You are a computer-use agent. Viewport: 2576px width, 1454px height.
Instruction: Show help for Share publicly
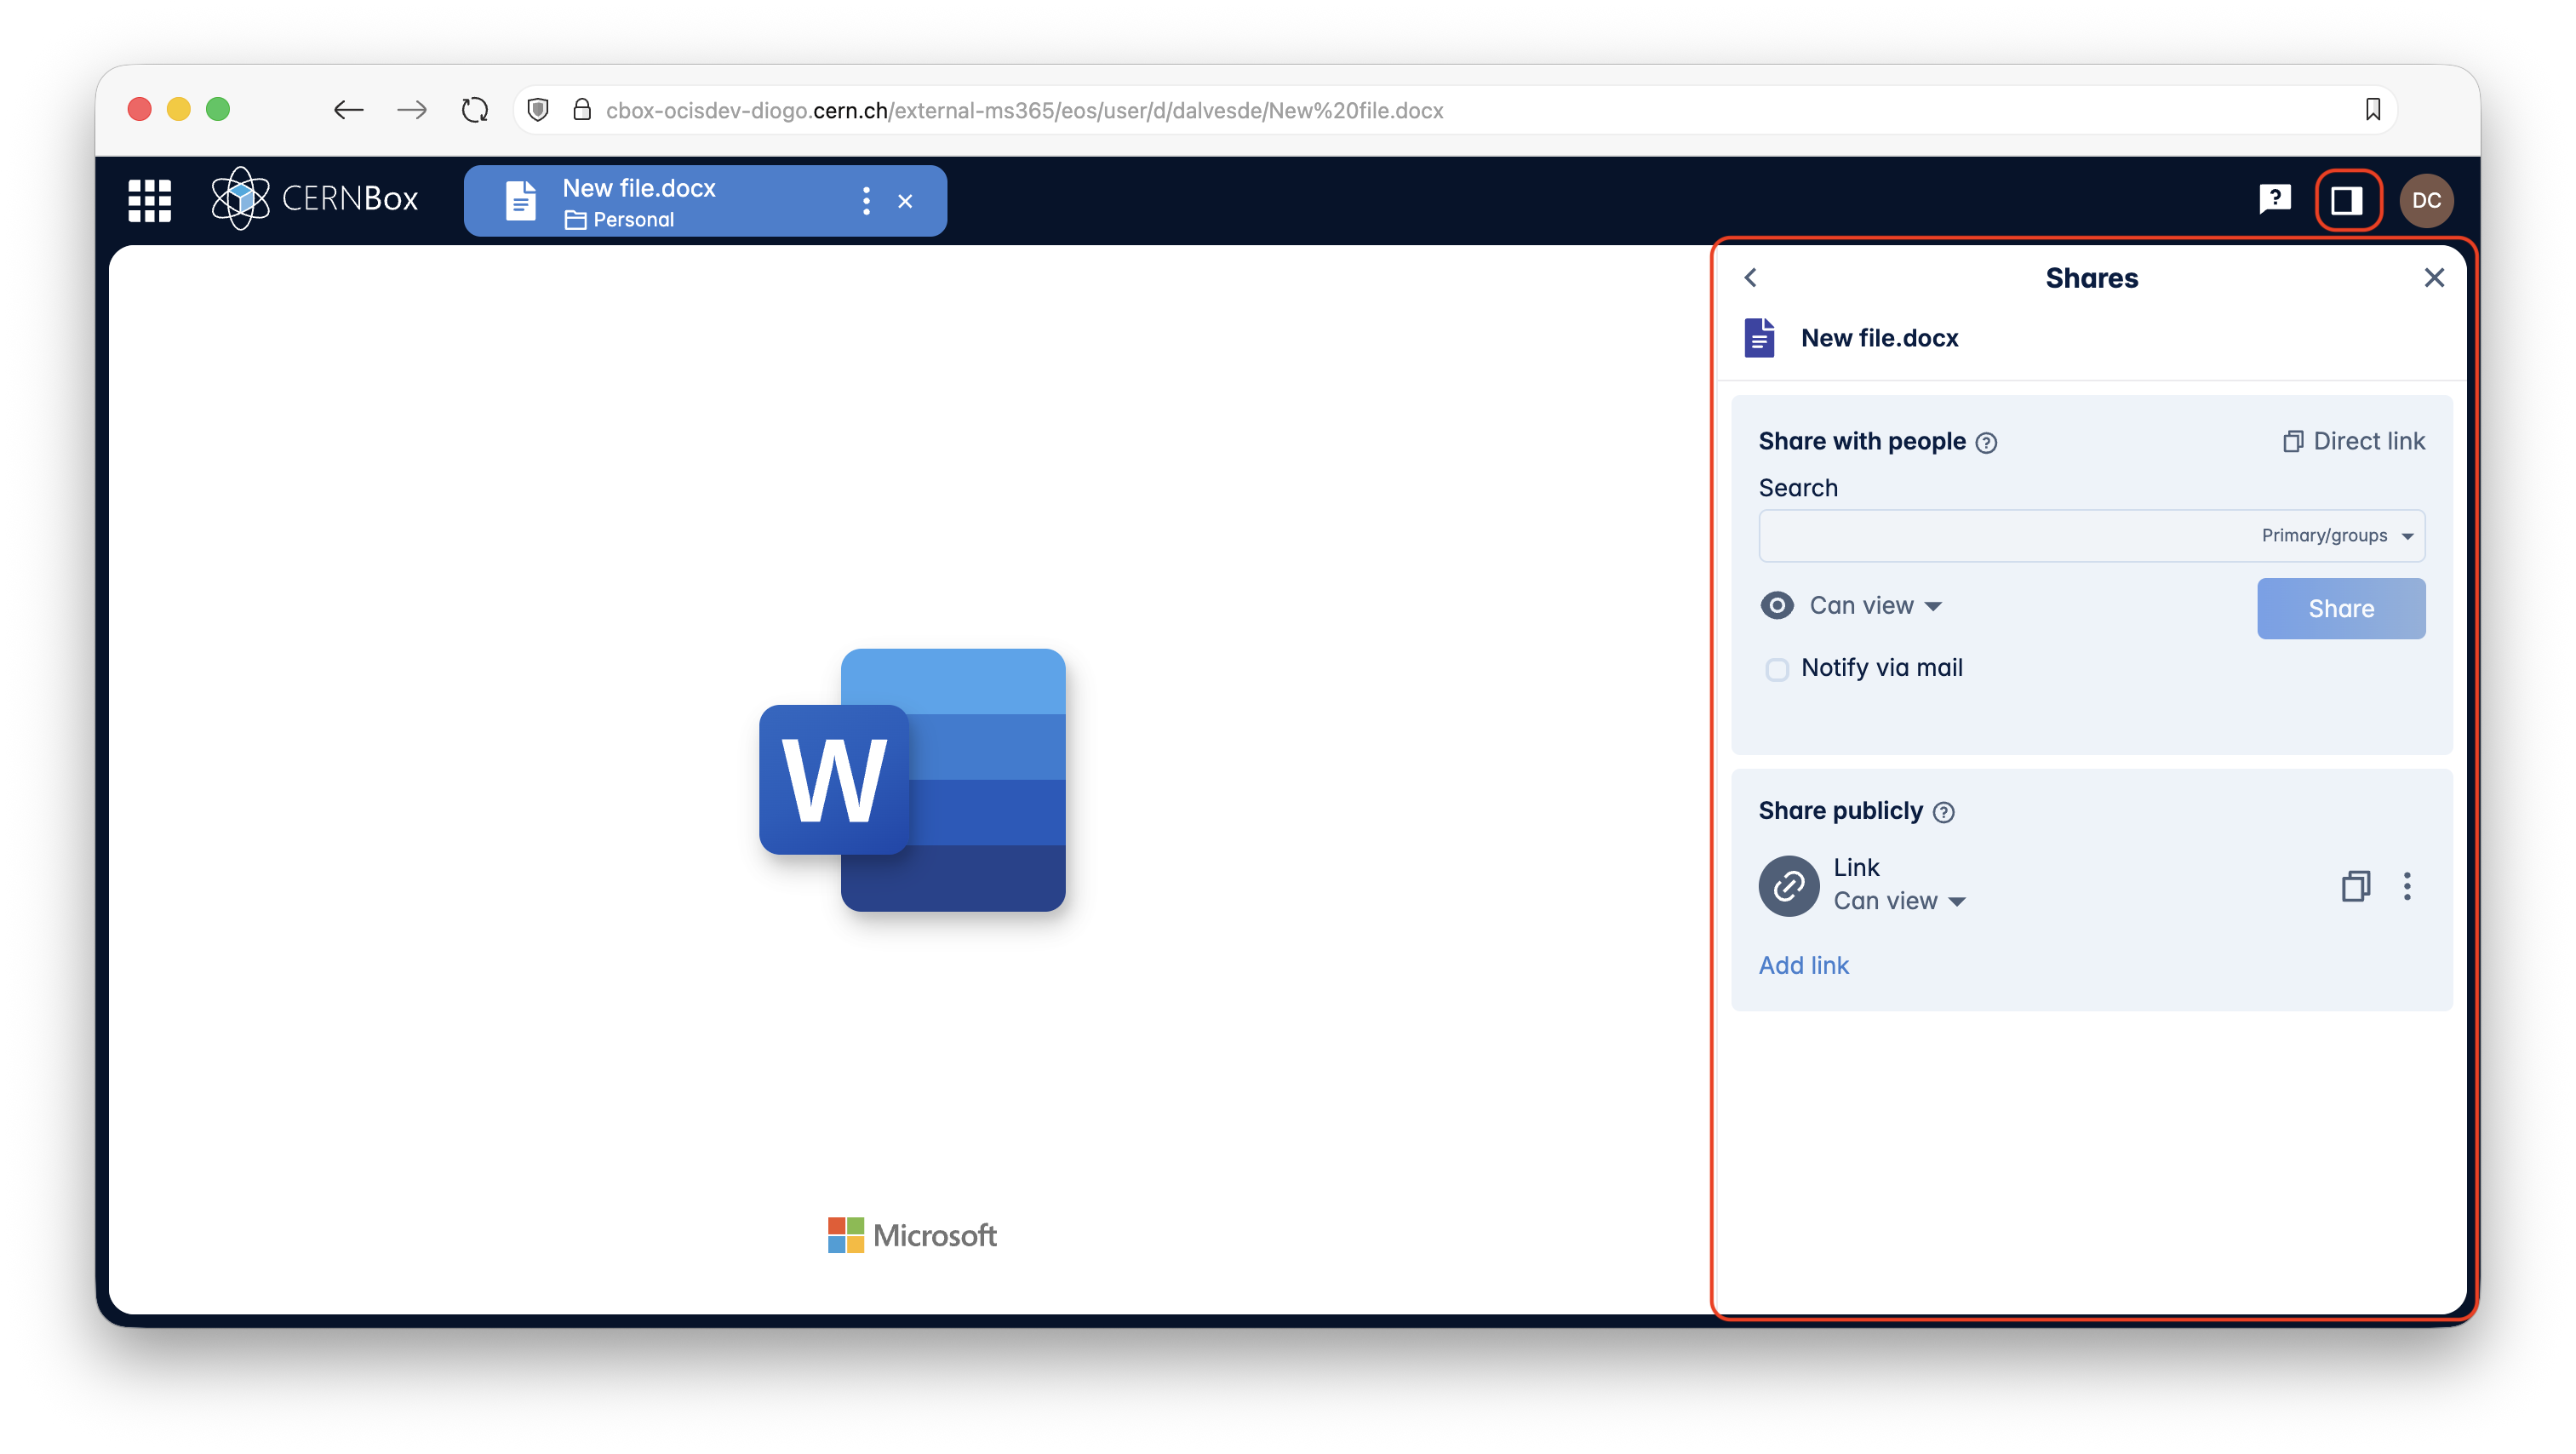[x=1943, y=812]
